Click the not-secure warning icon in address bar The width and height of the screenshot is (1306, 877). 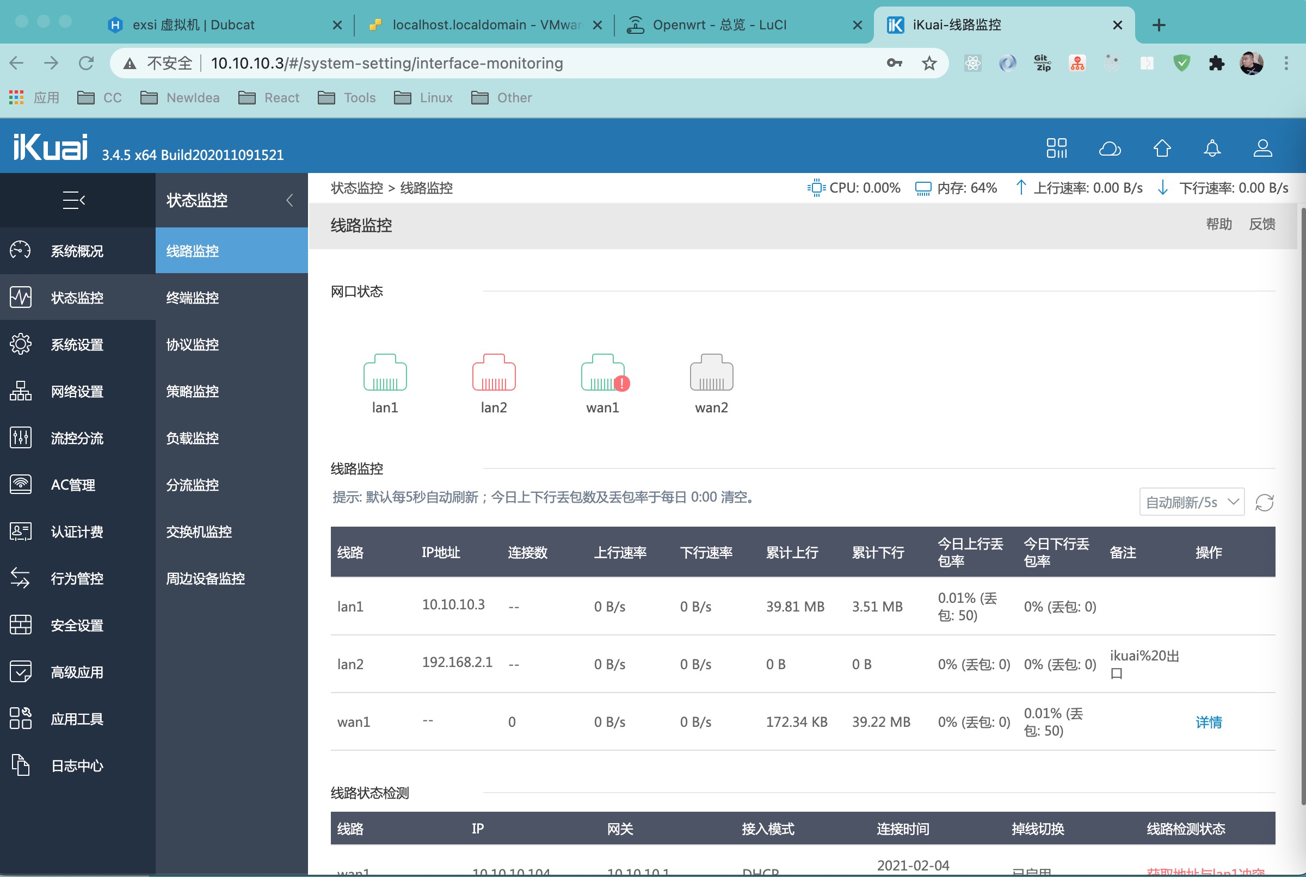click(130, 64)
